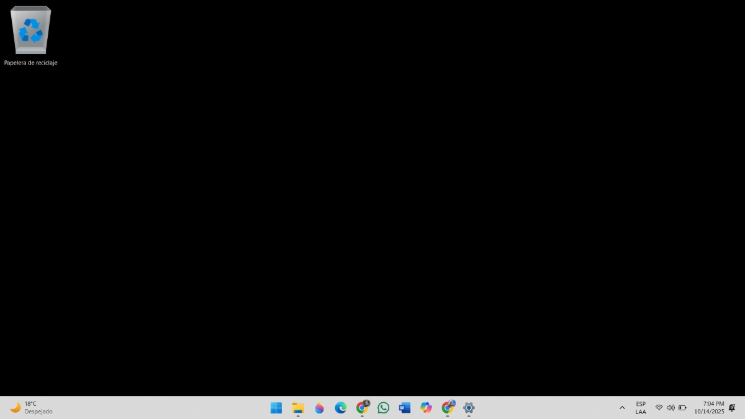Open the Windows Start menu
745x419 pixels.
point(276,408)
